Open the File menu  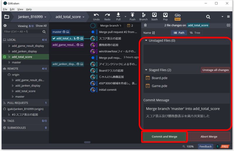(x=5, y=9)
